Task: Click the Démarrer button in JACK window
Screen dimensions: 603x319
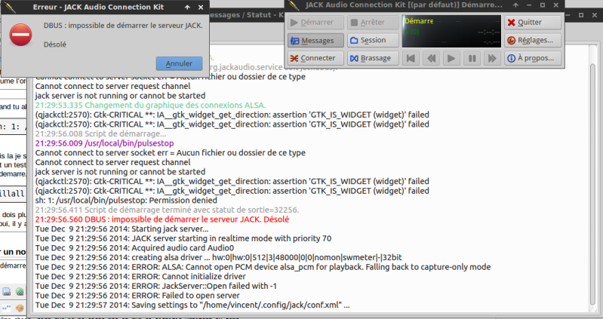Action: (315, 23)
